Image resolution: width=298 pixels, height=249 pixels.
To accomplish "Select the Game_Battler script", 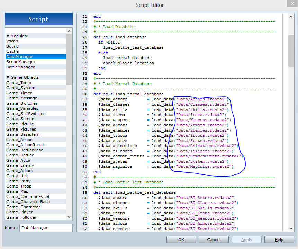I will tap(36, 155).
